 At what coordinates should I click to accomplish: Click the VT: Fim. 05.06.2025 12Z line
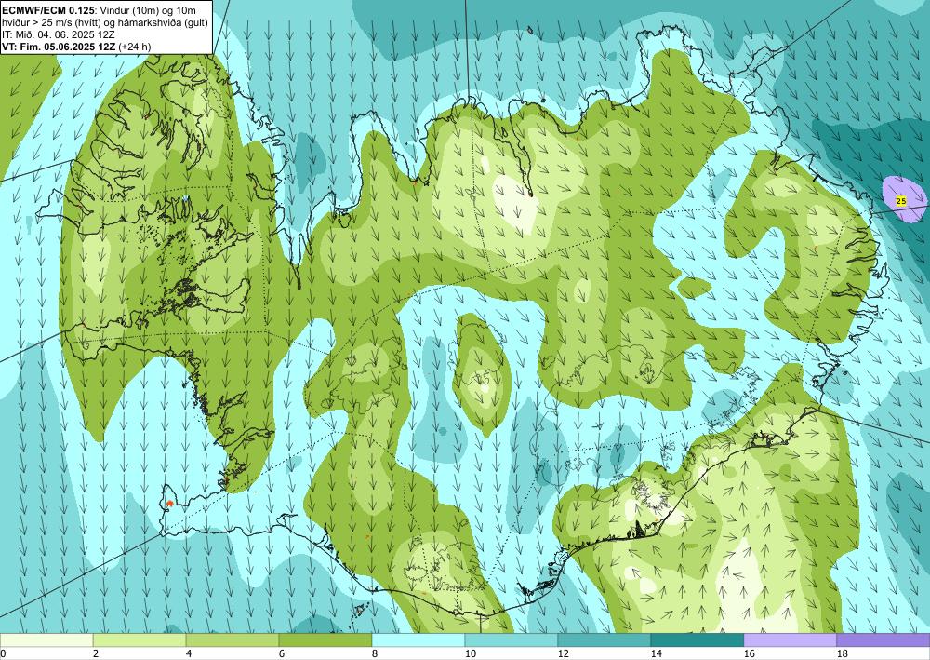pos(76,47)
